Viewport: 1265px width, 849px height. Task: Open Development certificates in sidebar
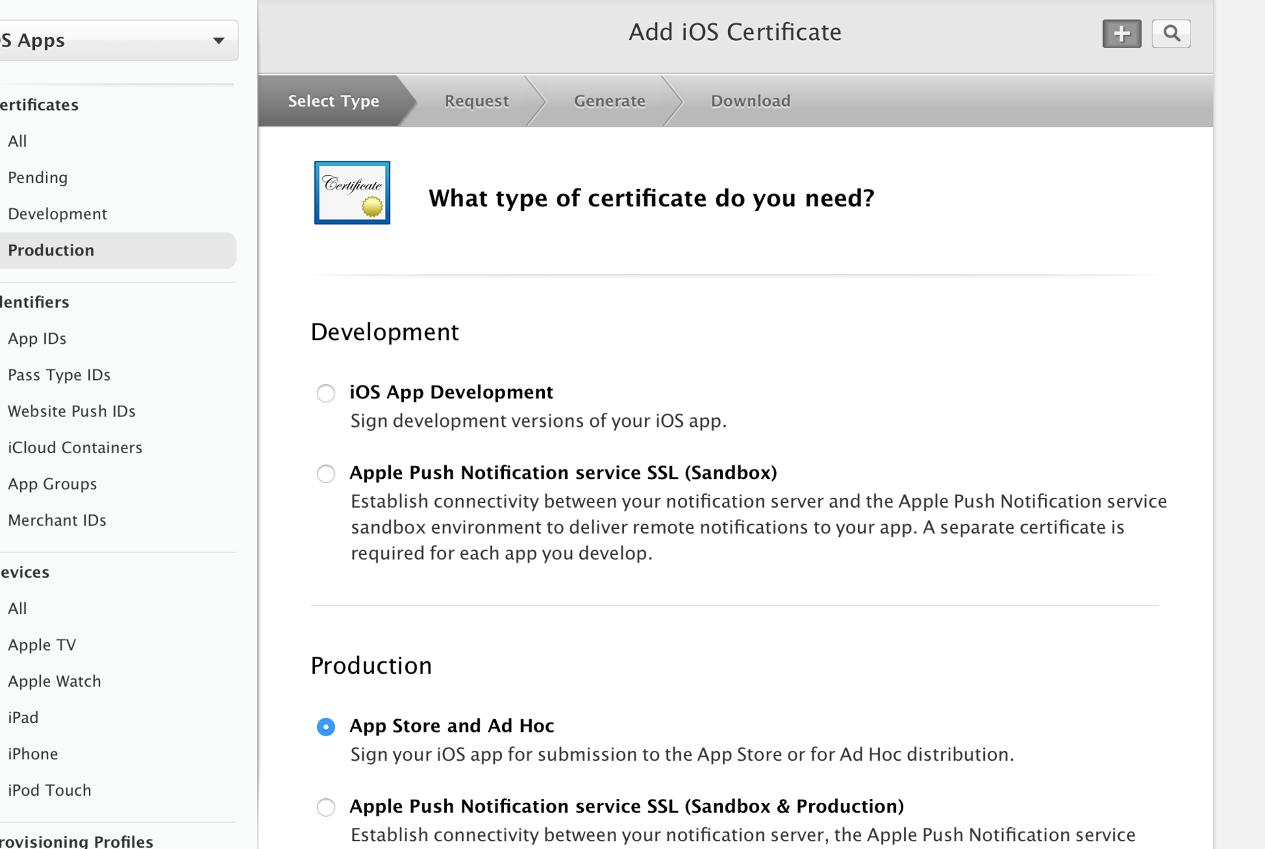point(57,214)
